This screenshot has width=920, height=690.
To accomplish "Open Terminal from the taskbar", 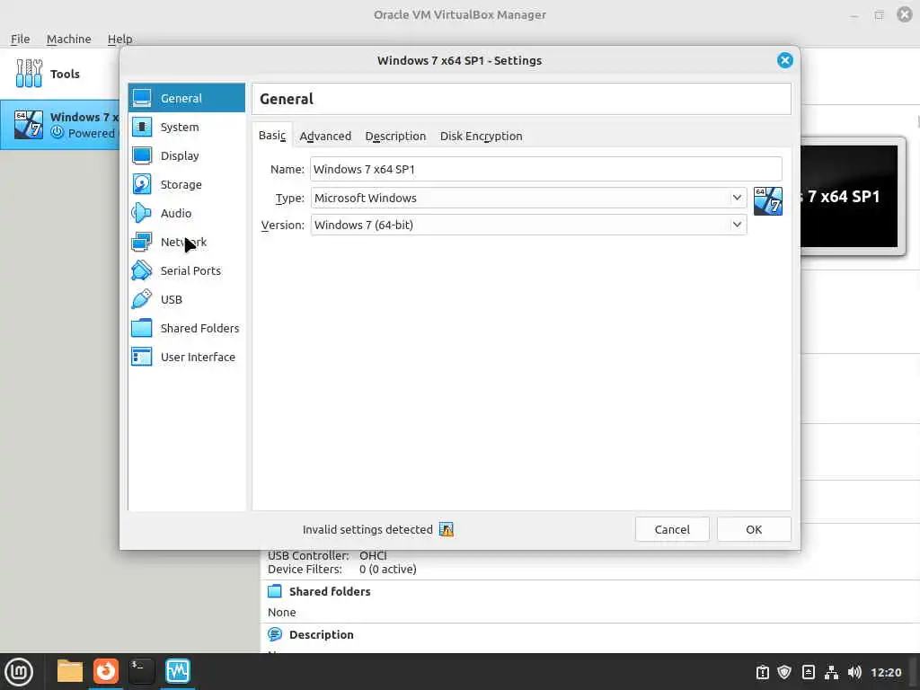I will [141, 671].
